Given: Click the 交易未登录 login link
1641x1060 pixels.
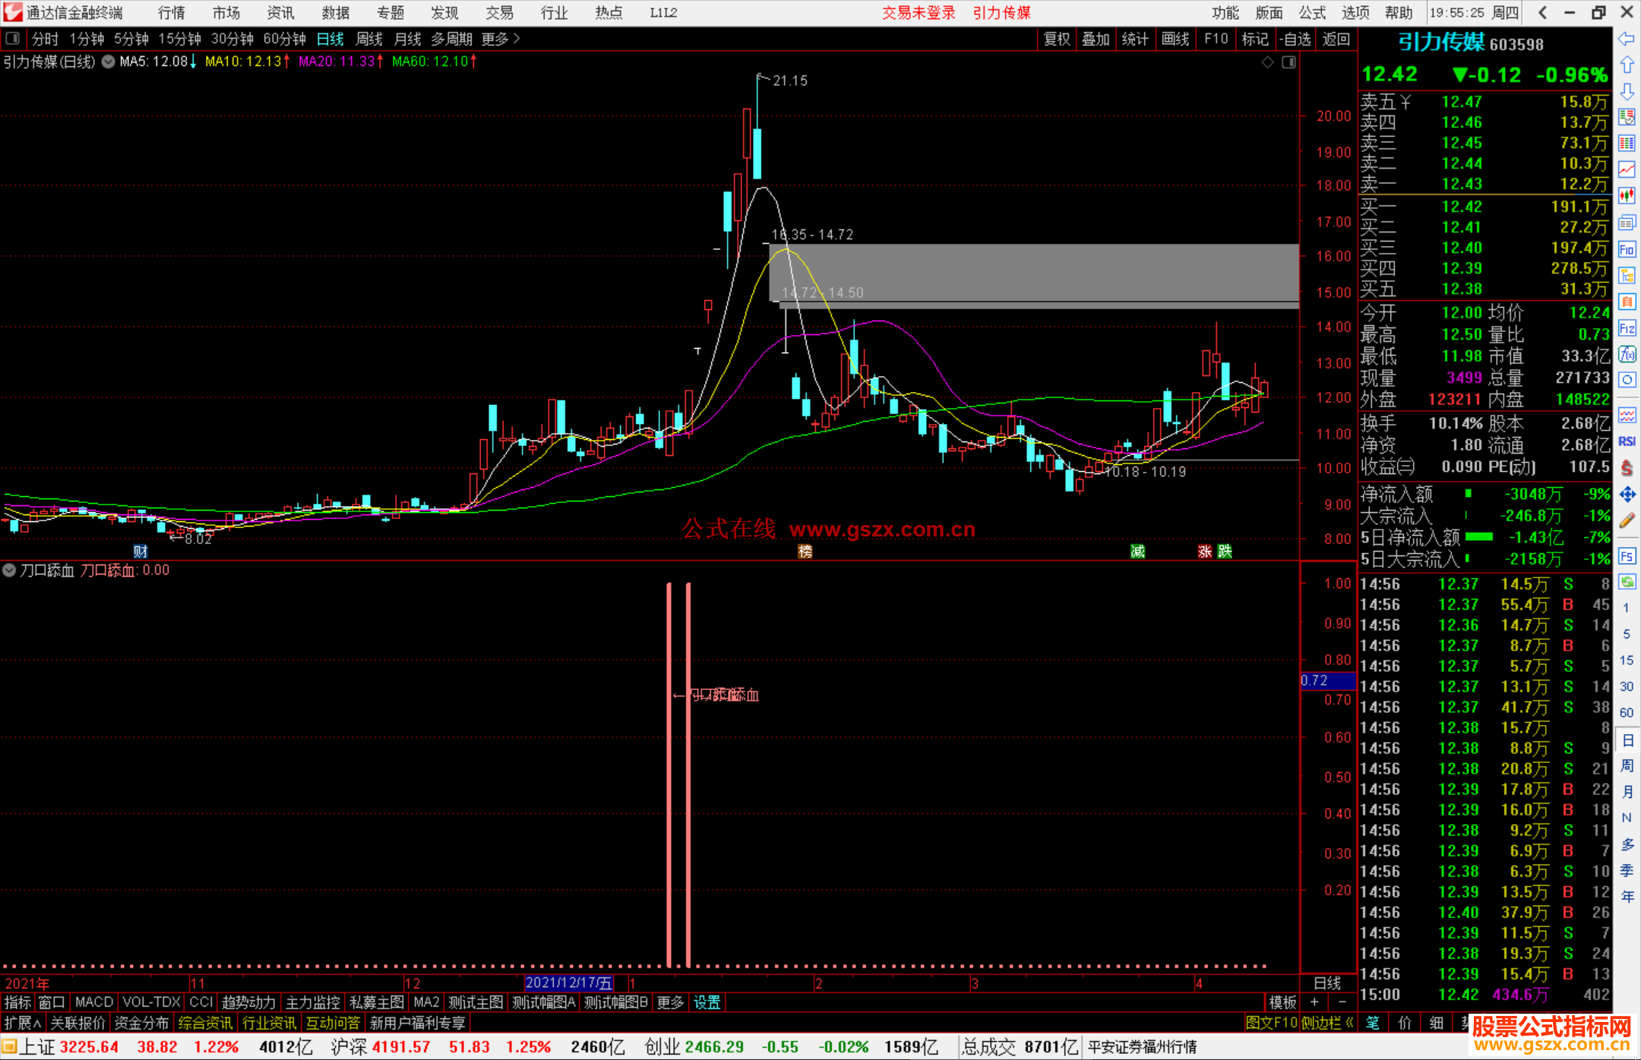Looking at the screenshot, I should 919,13.
